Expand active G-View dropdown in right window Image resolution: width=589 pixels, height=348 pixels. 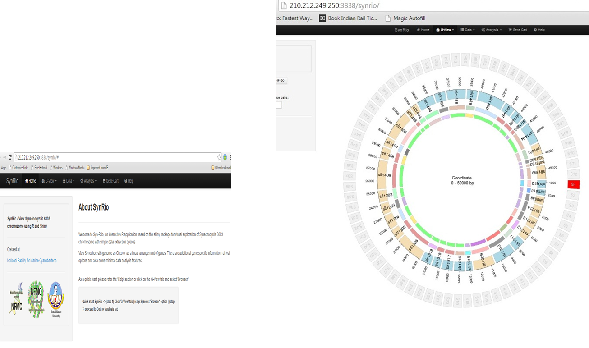click(x=445, y=30)
